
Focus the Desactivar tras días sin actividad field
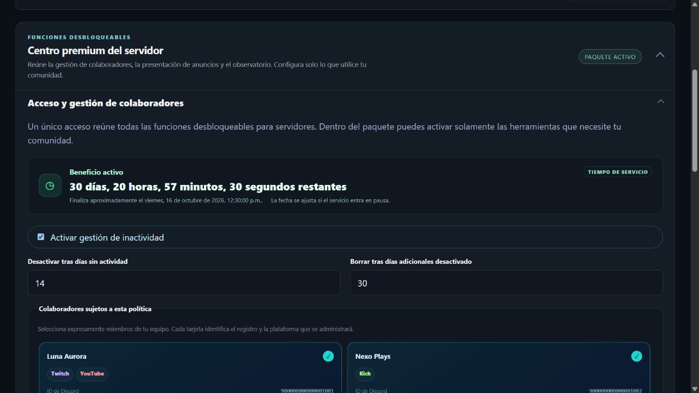(x=184, y=283)
